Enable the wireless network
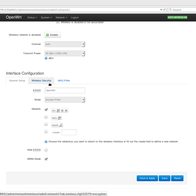 pyautogui.click(x=53, y=35)
